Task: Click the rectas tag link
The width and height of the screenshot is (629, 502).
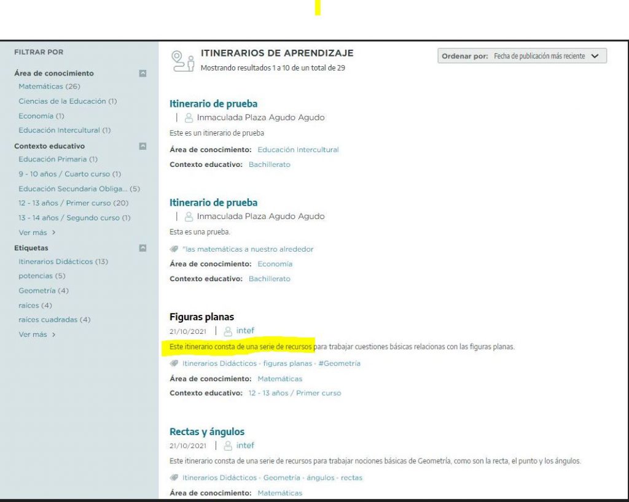Action: 351,477
